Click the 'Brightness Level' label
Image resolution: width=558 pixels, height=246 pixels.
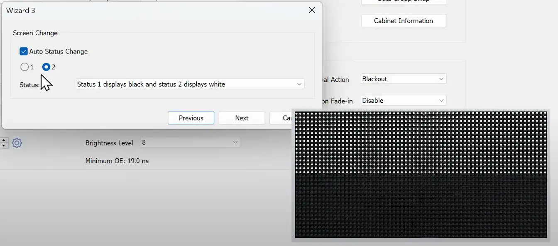[109, 143]
